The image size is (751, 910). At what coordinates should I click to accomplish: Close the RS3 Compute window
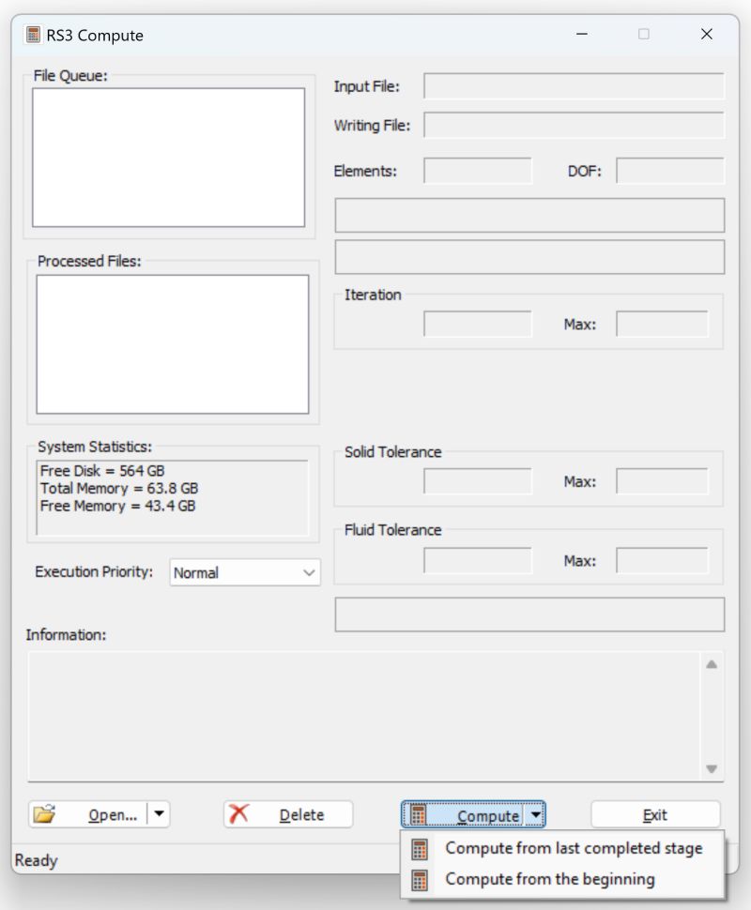click(706, 34)
